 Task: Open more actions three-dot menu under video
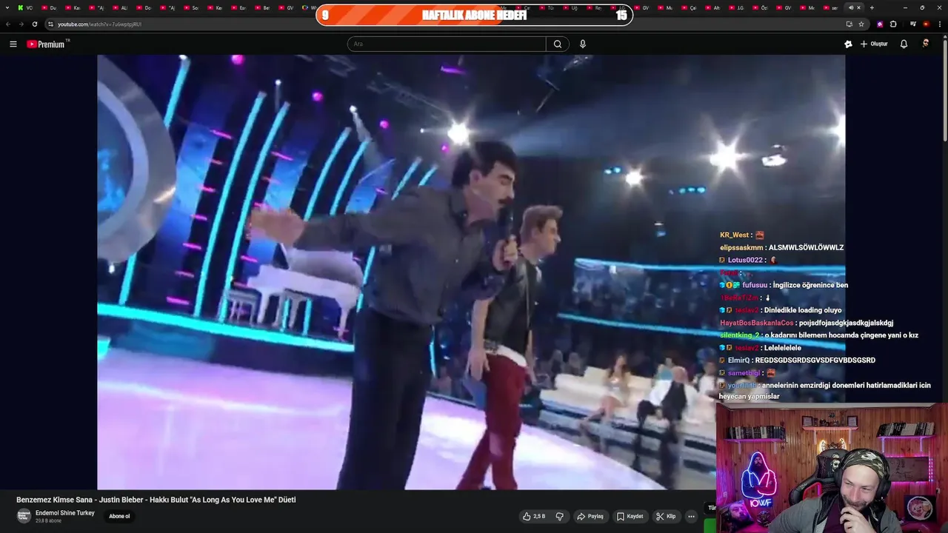pyautogui.click(x=691, y=516)
